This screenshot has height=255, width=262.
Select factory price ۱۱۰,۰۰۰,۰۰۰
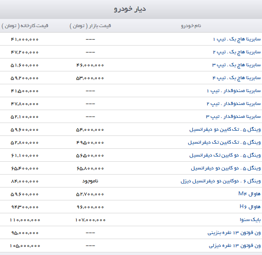pos(25,220)
